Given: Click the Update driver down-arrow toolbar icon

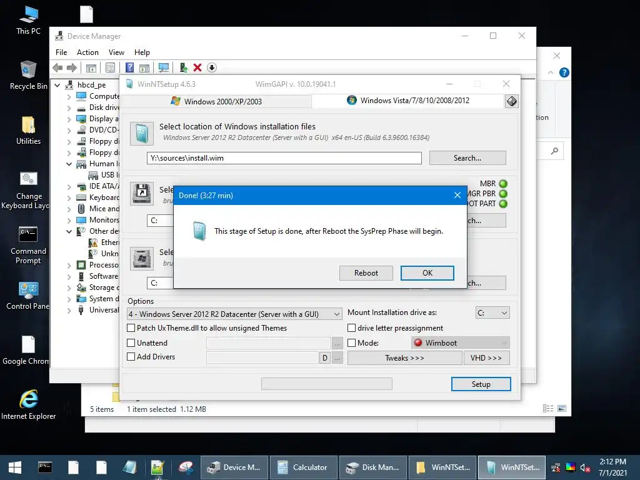Looking at the screenshot, I should [x=212, y=67].
